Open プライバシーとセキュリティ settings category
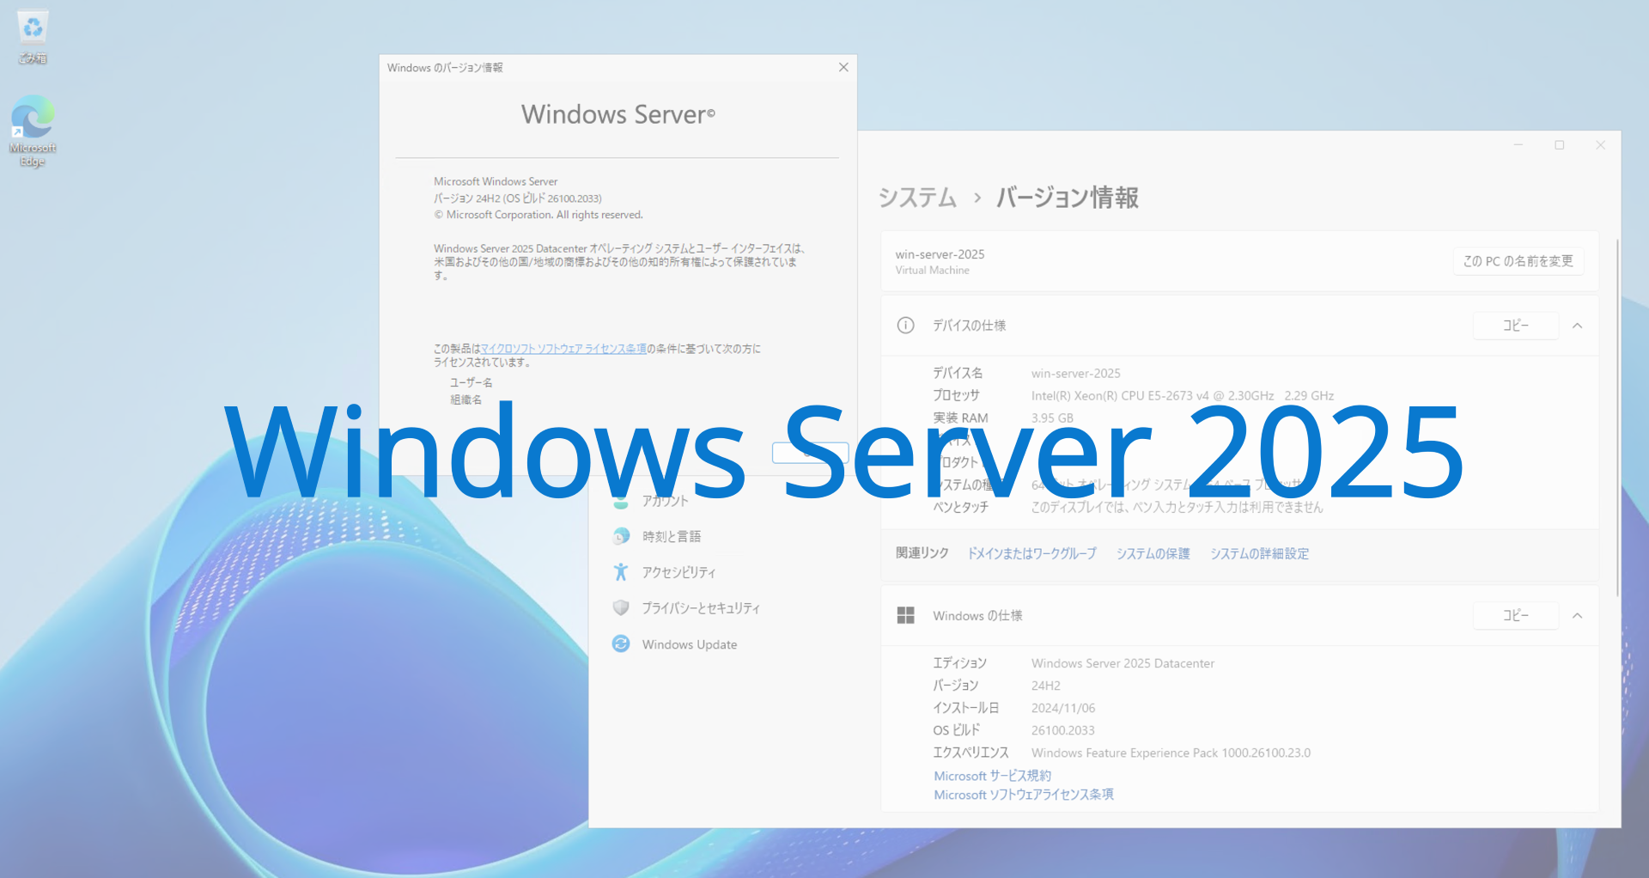This screenshot has height=878, width=1649. coord(701,608)
